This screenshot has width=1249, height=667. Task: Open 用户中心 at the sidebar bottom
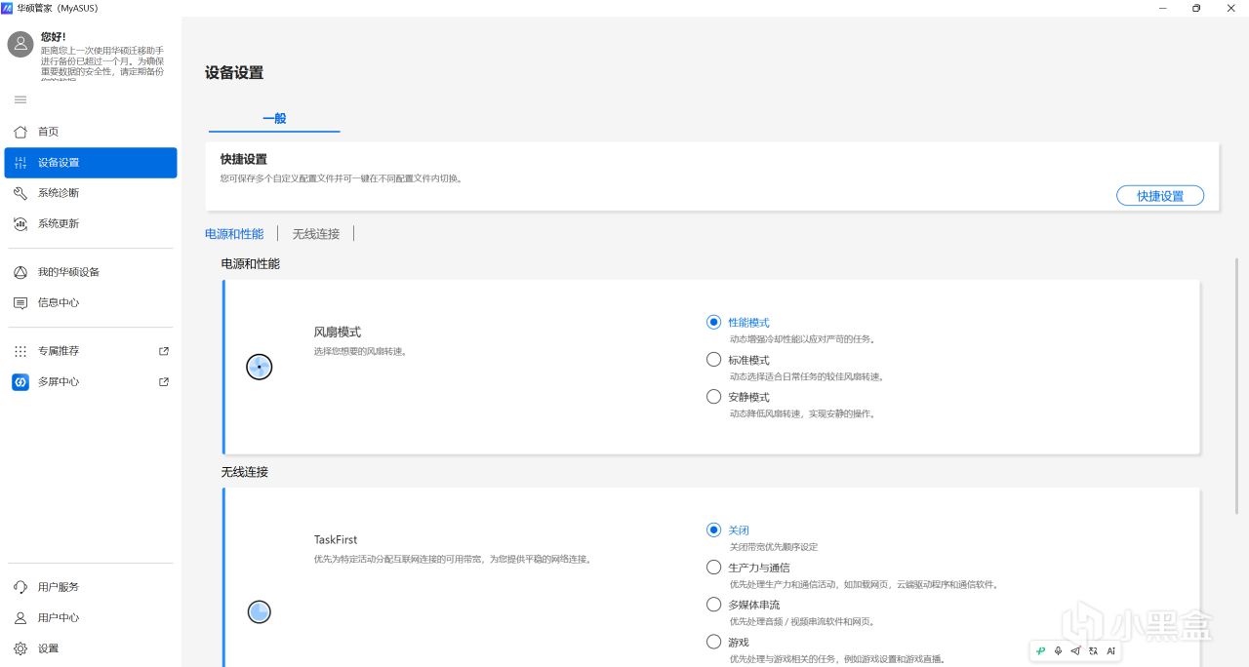[91, 618]
